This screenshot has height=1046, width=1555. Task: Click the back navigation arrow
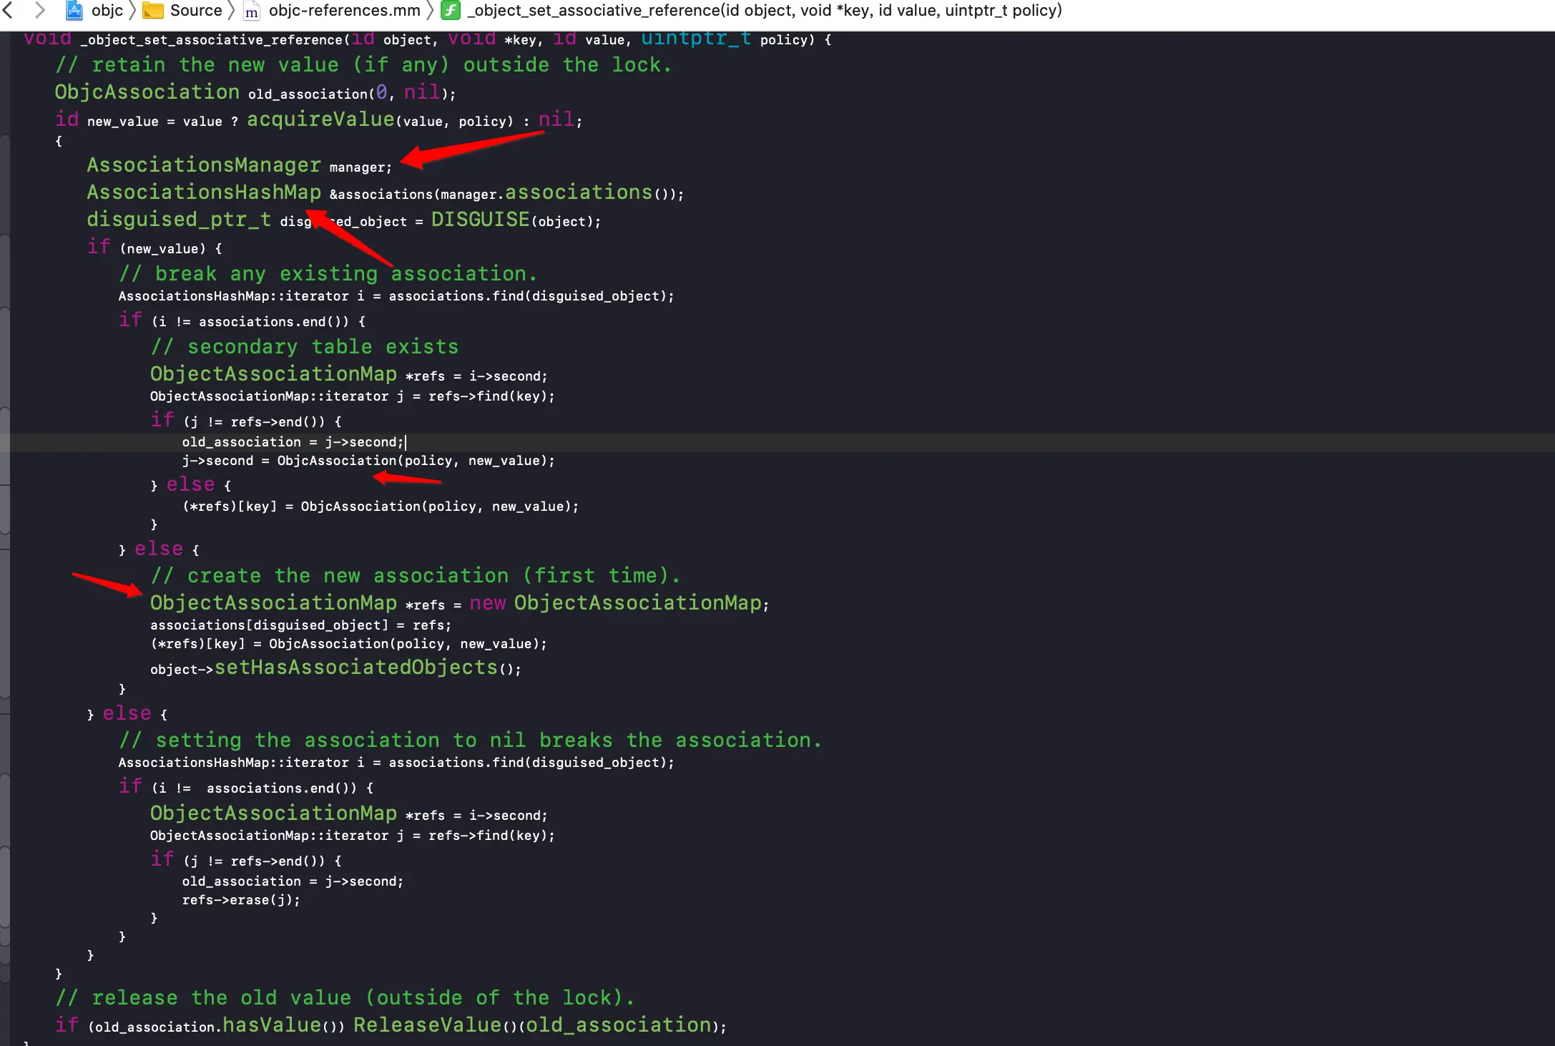pyautogui.click(x=9, y=10)
